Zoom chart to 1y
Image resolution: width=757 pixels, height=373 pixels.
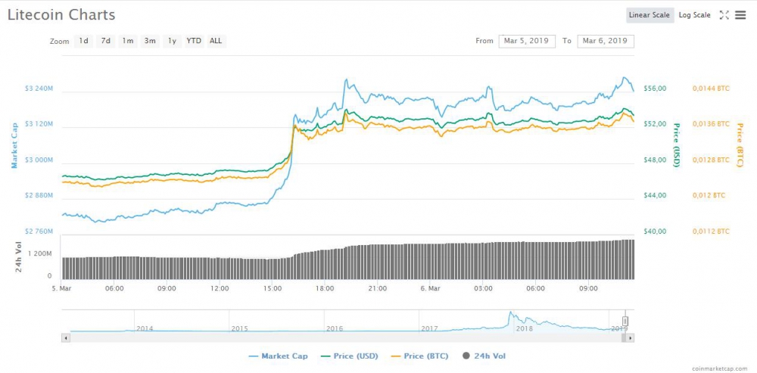[x=172, y=41]
